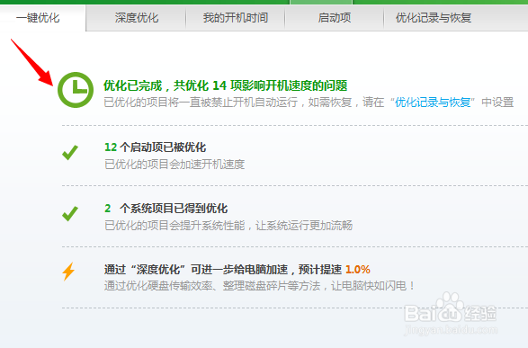Click the 通过“深度优化”可进一步给电脑加速 line
The image size is (528, 348).
(222, 270)
